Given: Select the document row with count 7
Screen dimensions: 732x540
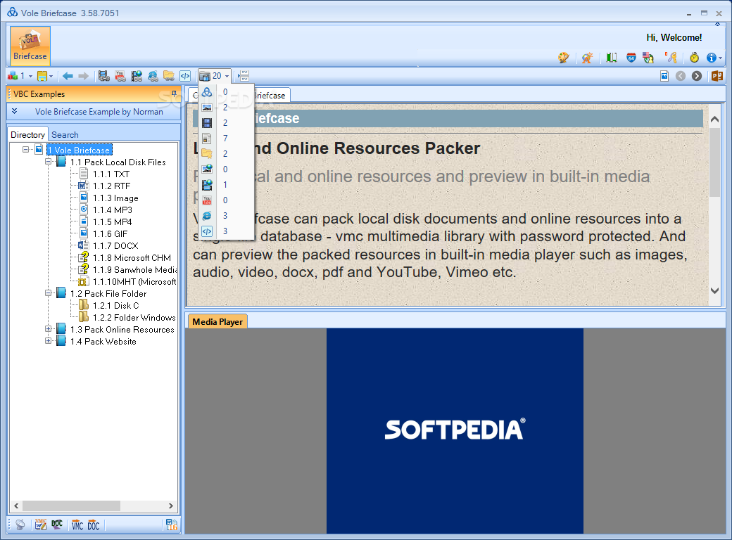Looking at the screenshot, I should 227,138.
